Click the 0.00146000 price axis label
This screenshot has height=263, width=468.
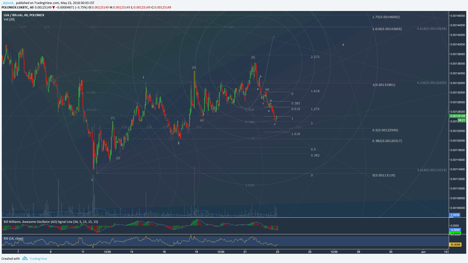click(x=458, y=16)
